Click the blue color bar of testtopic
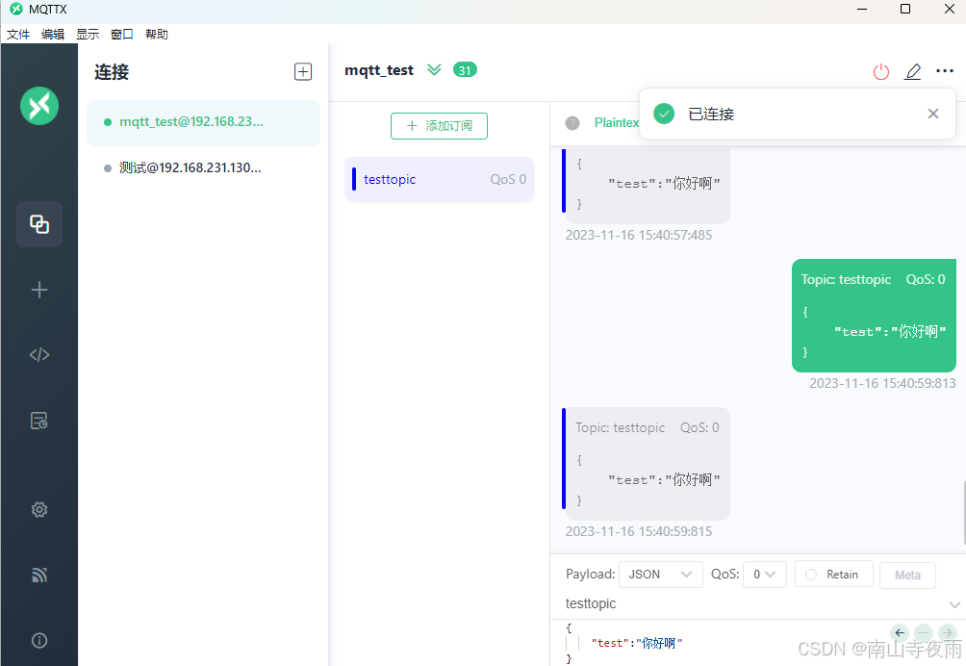This screenshot has width=966, height=666. 354,179
